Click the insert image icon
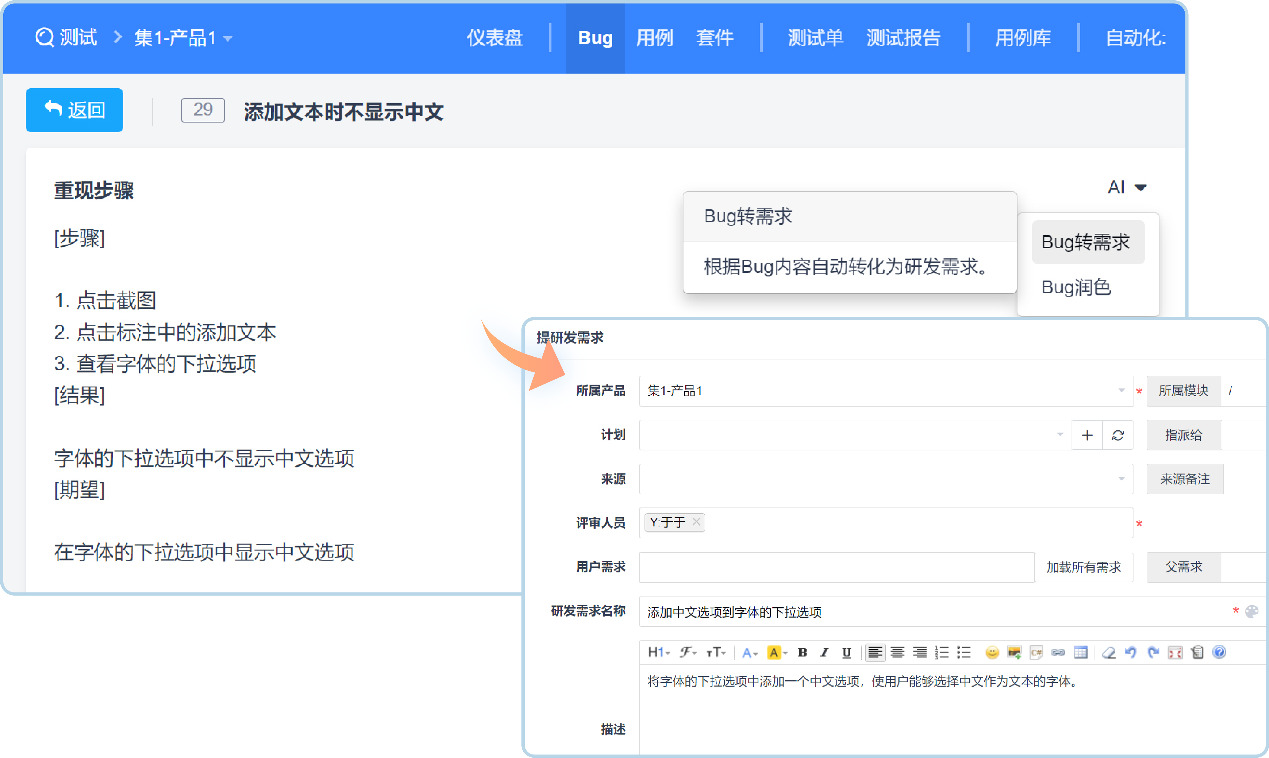 (1014, 652)
